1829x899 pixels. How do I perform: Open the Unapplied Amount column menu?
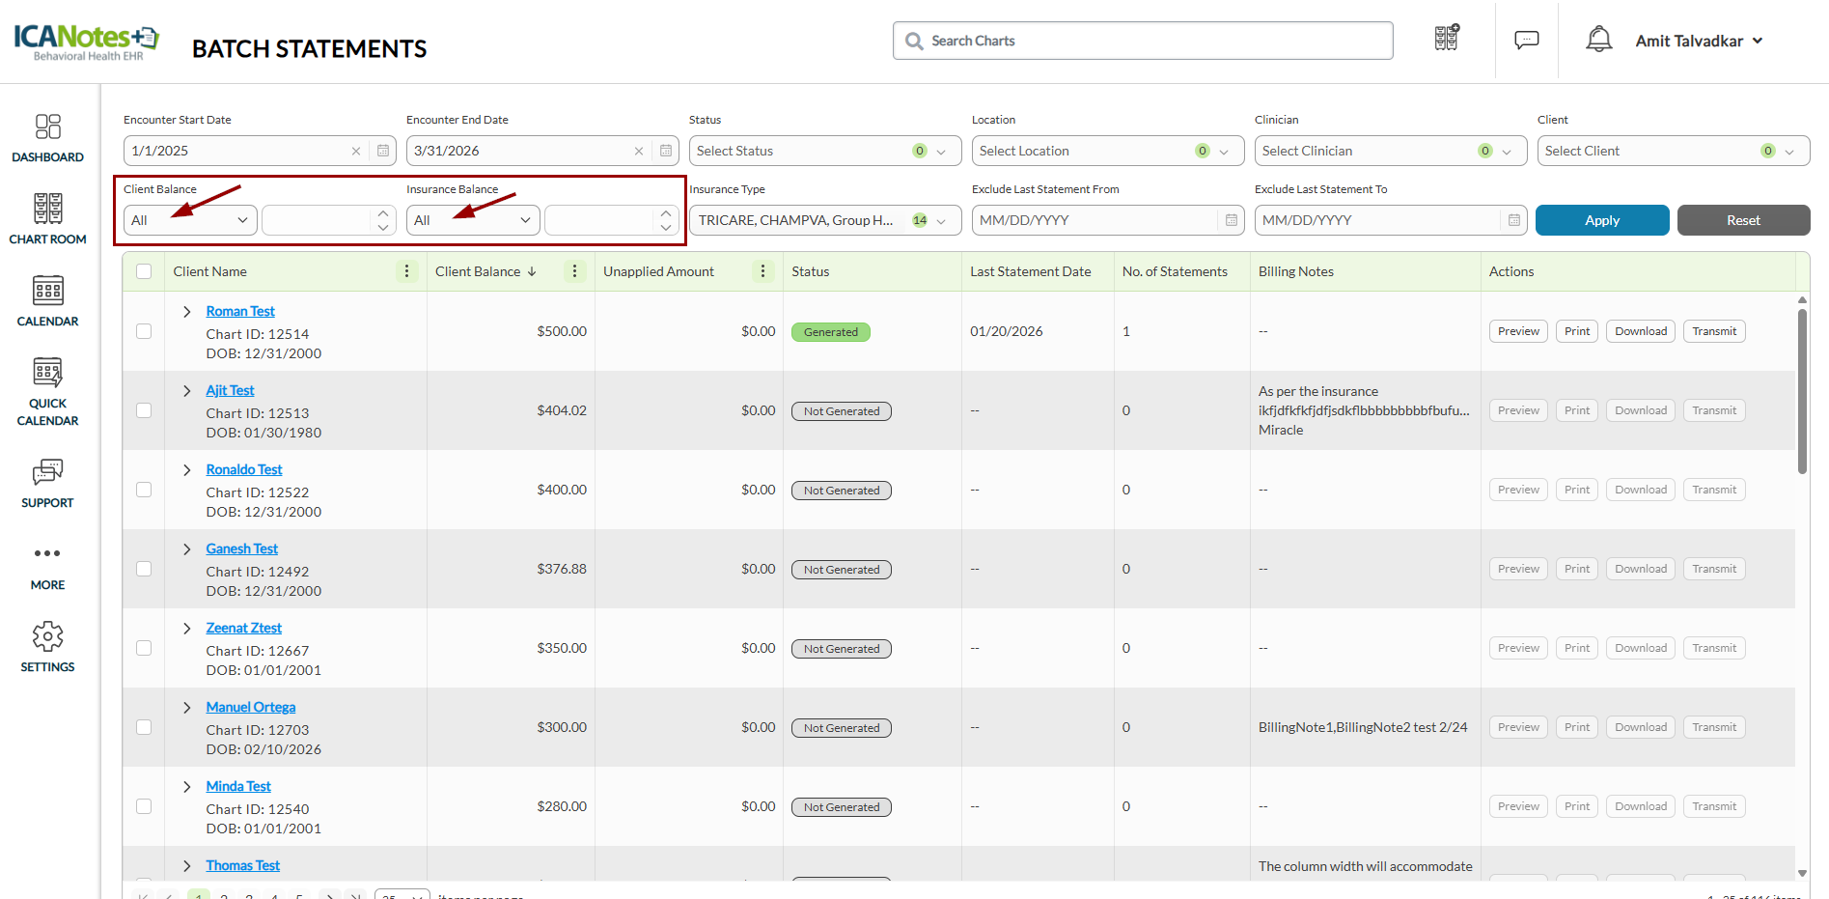point(762,271)
